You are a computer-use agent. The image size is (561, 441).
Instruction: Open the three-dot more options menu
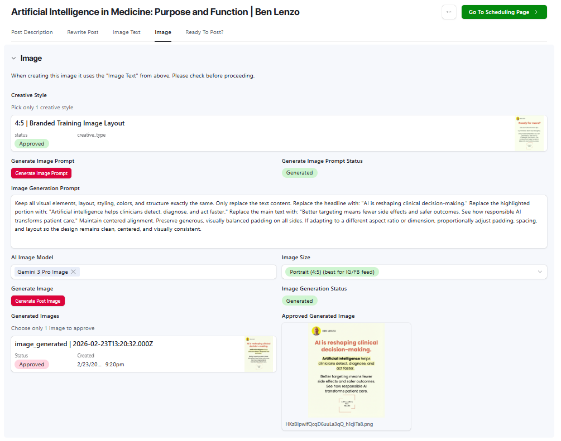click(x=449, y=12)
